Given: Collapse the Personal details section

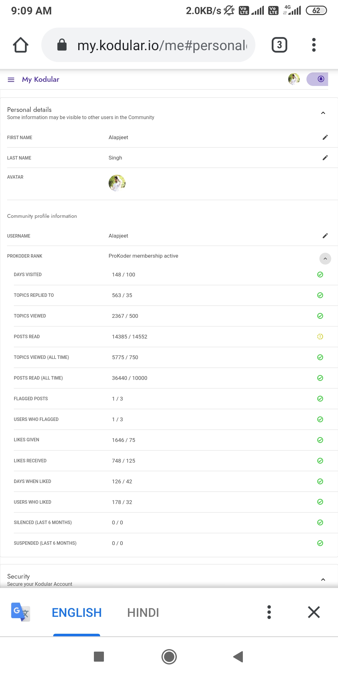Looking at the screenshot, I should tap(323, 113).
